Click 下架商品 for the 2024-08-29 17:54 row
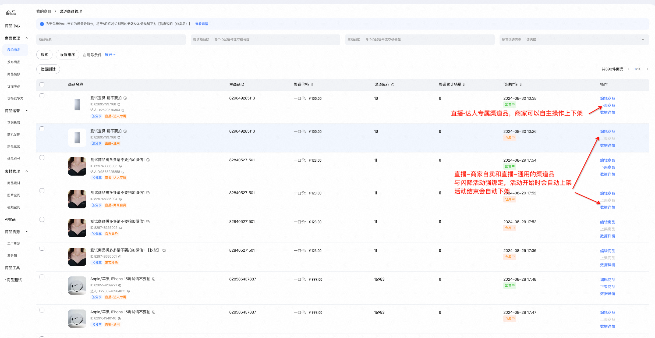 point(608,167)
